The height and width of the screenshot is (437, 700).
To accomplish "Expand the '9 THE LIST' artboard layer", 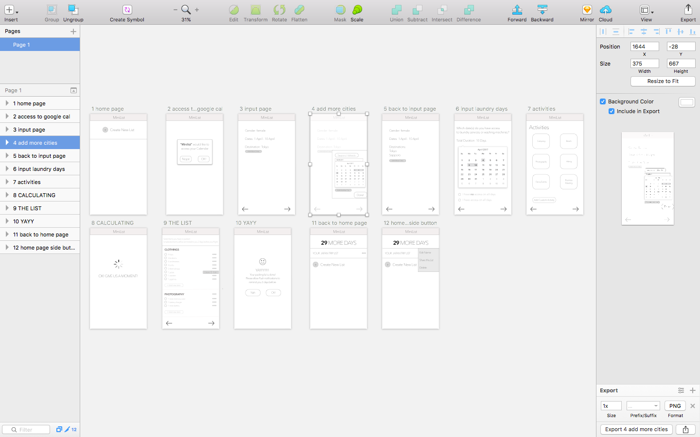I will coord(7,208).
